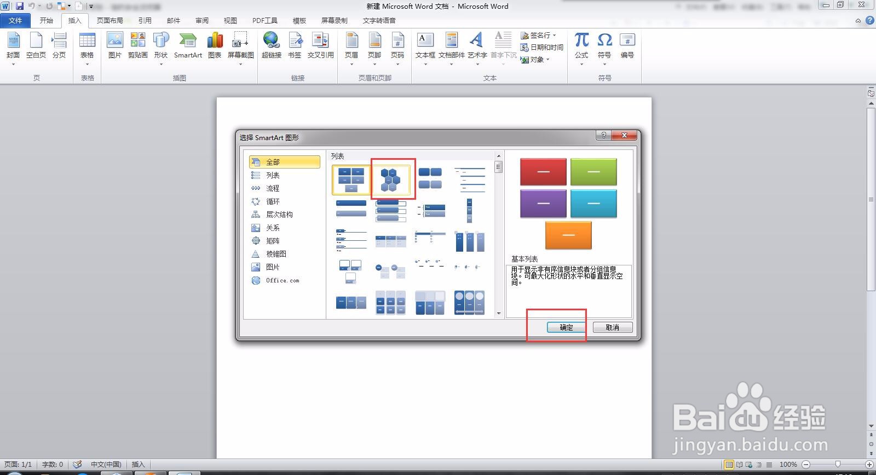
Task: Insert a bookmark (书签)
Action: [295, 46]
